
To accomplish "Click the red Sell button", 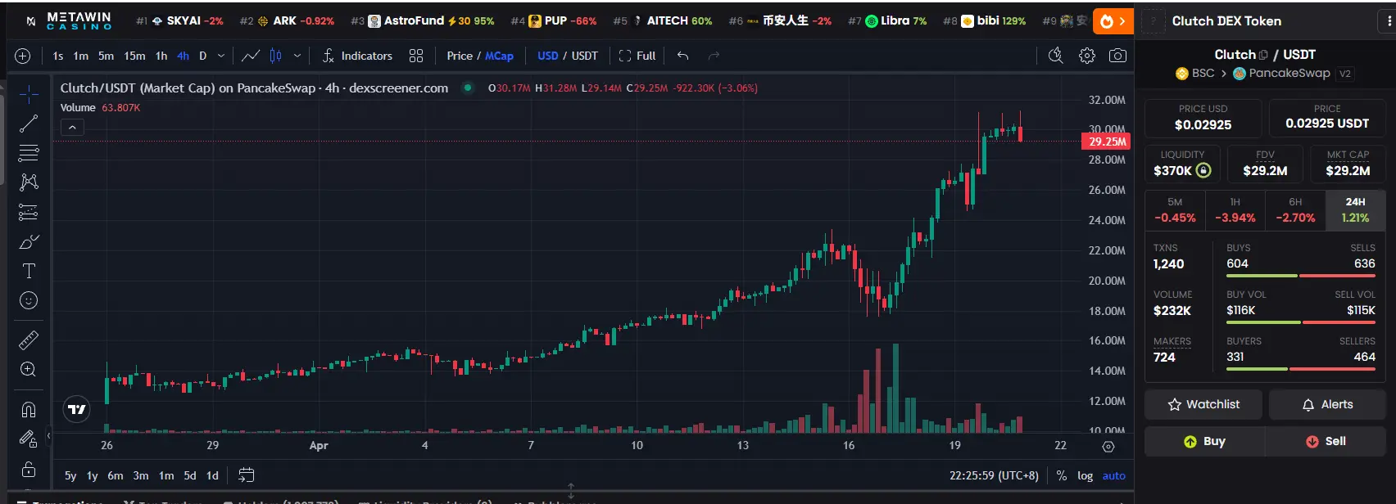I will tap(1326, 441).
